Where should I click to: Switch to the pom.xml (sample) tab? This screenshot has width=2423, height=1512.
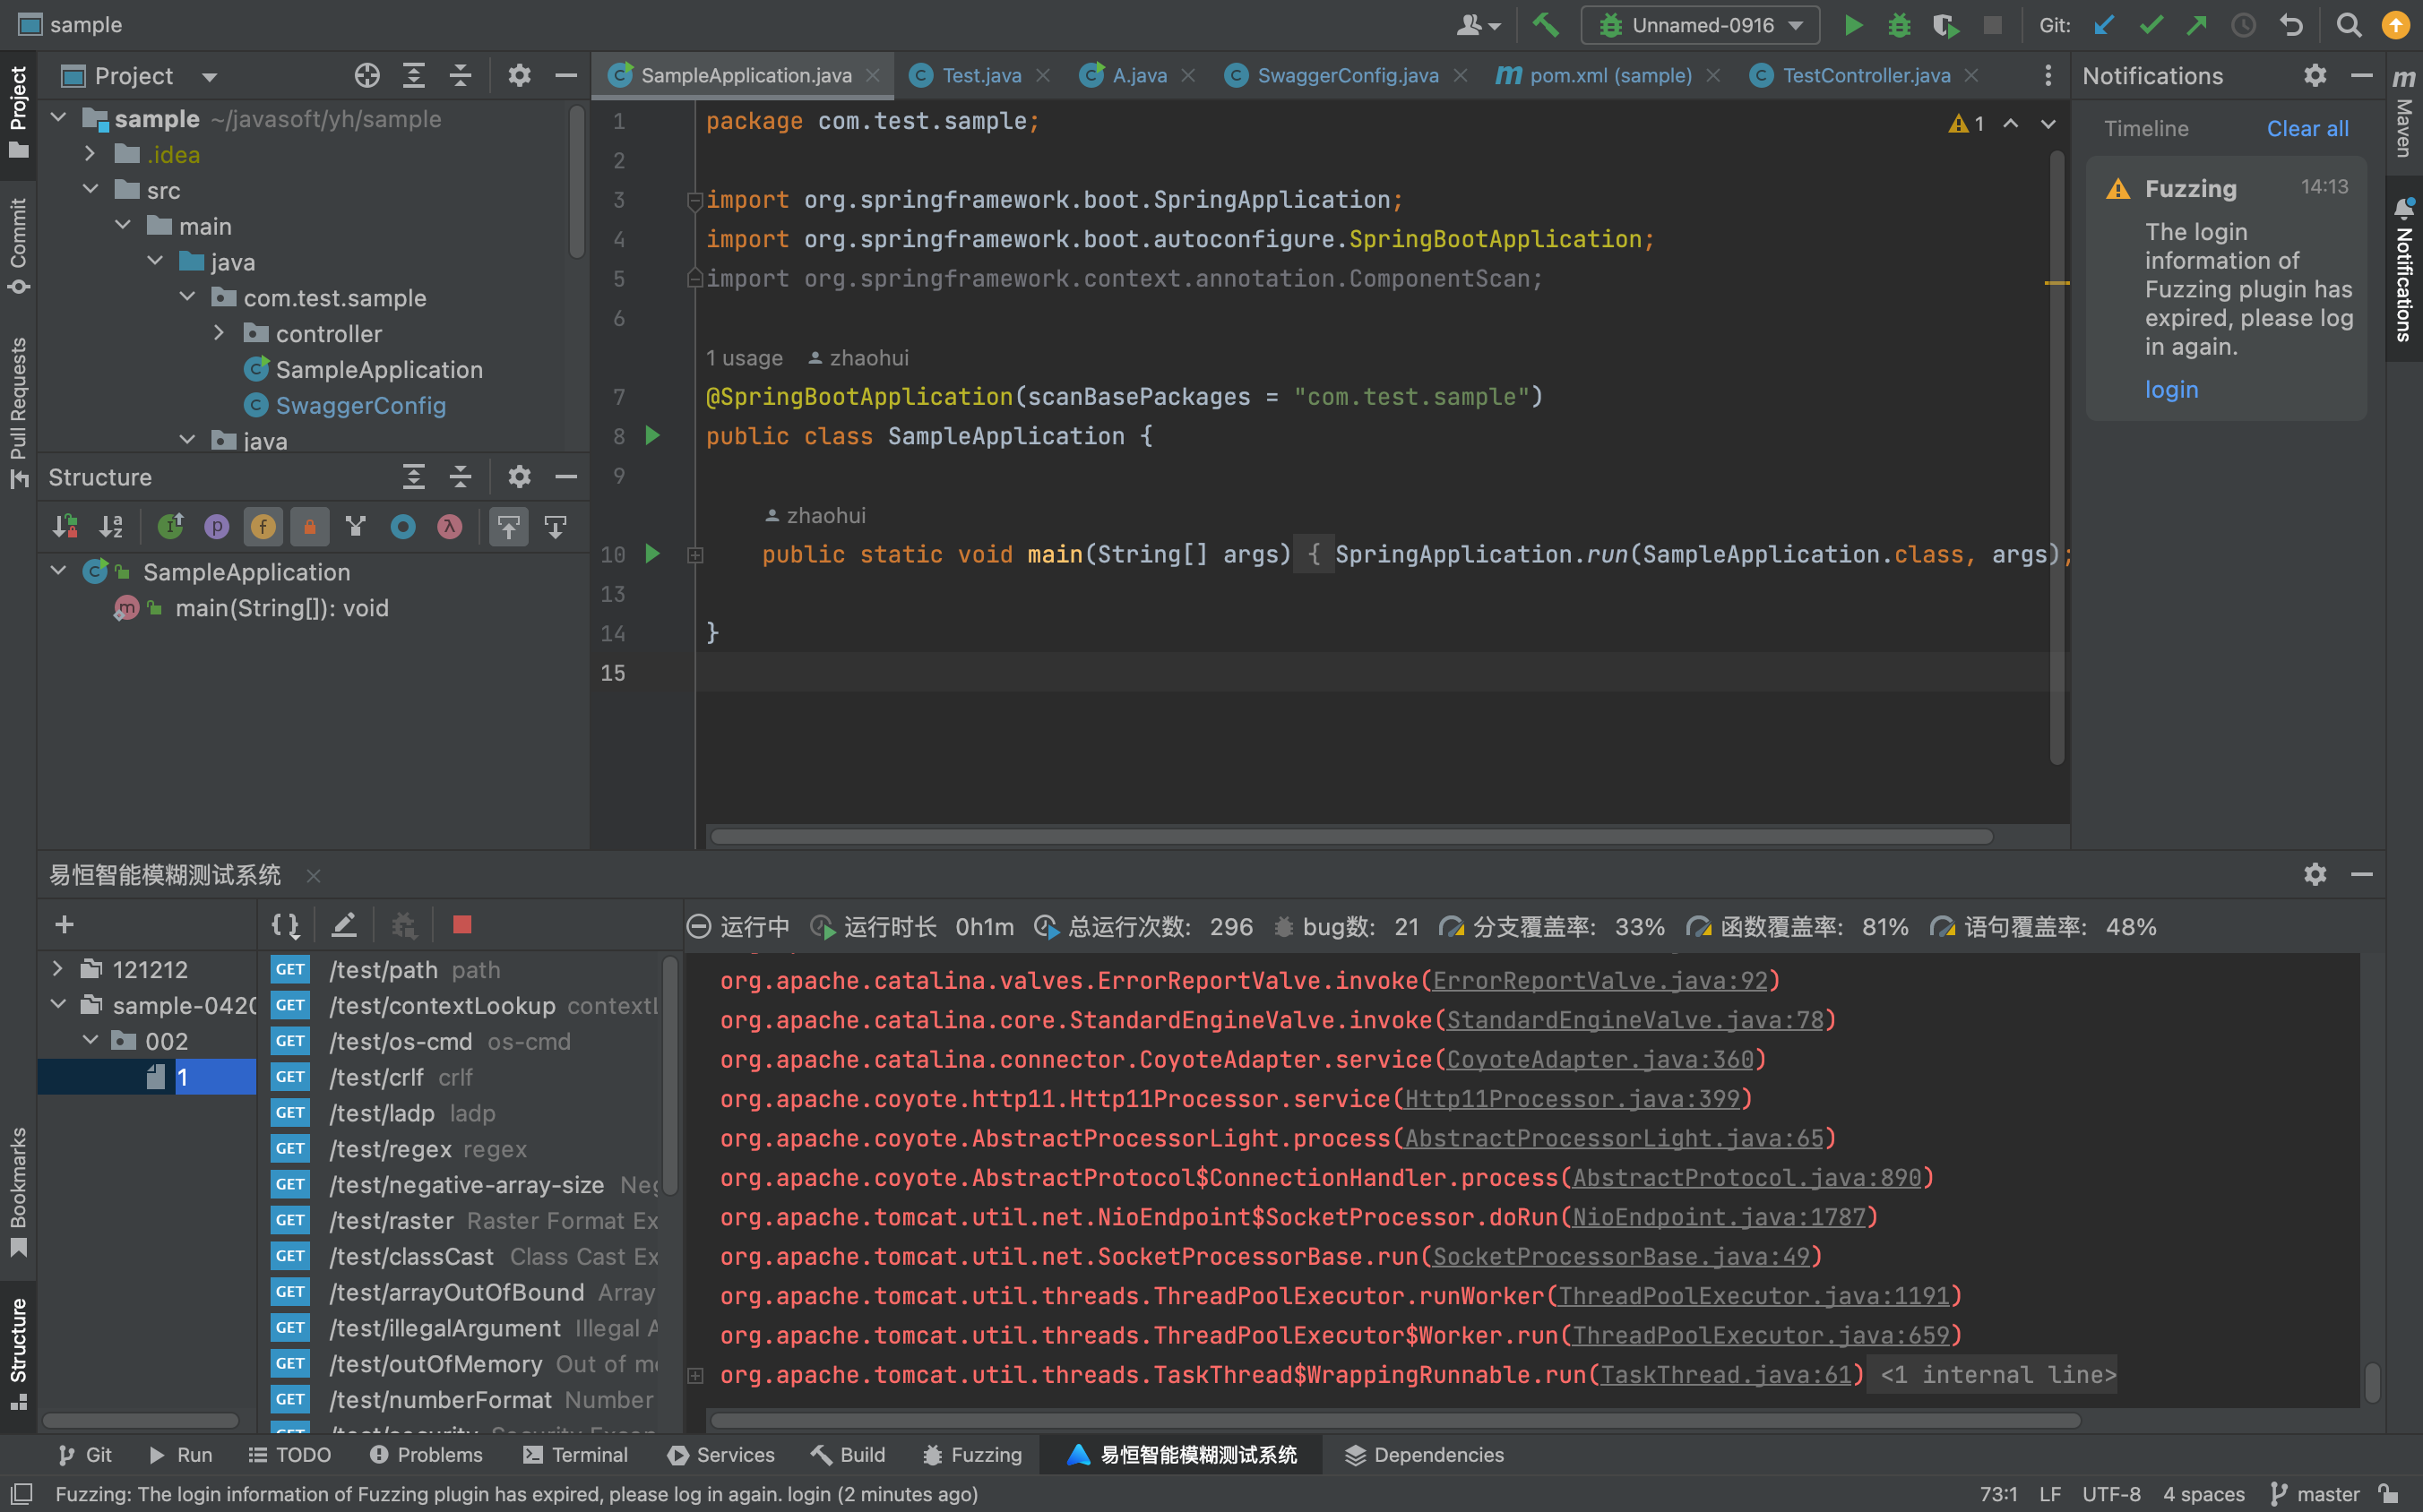tap(1608, 76)
